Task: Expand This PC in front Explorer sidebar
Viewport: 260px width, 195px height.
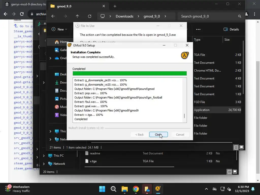Action: 51,131
